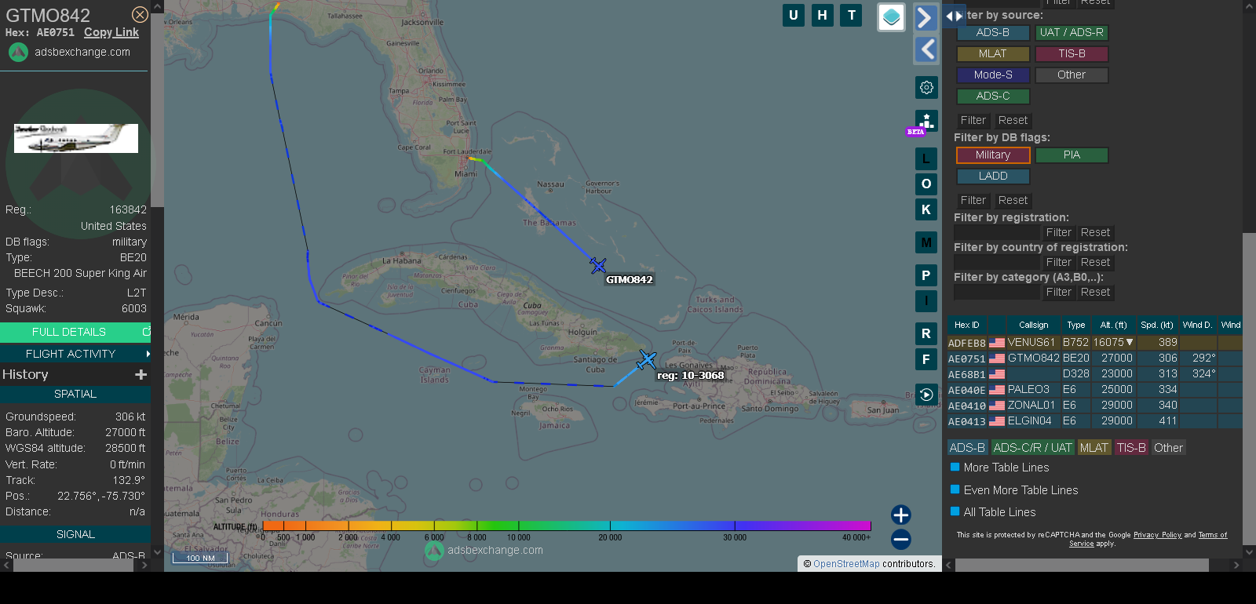Zoom in the map with plus

tap(901, 515)
